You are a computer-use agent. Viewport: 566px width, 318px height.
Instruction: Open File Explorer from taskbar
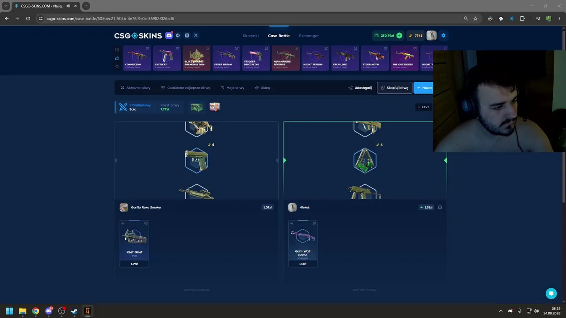23,311
